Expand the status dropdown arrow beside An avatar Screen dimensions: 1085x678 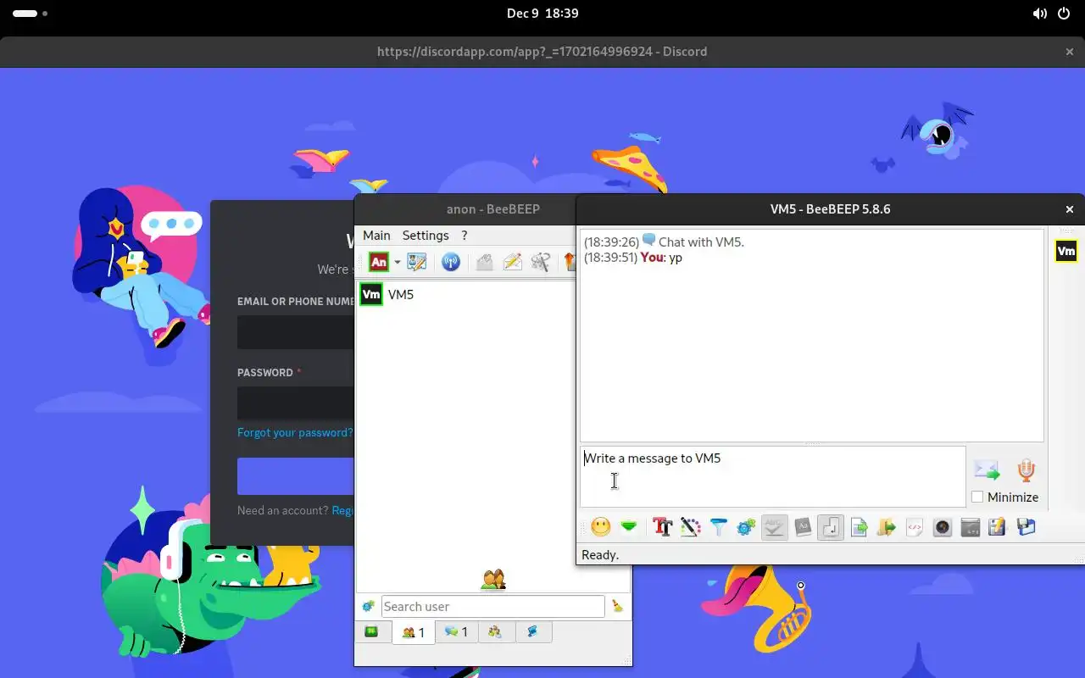[397, 263]
